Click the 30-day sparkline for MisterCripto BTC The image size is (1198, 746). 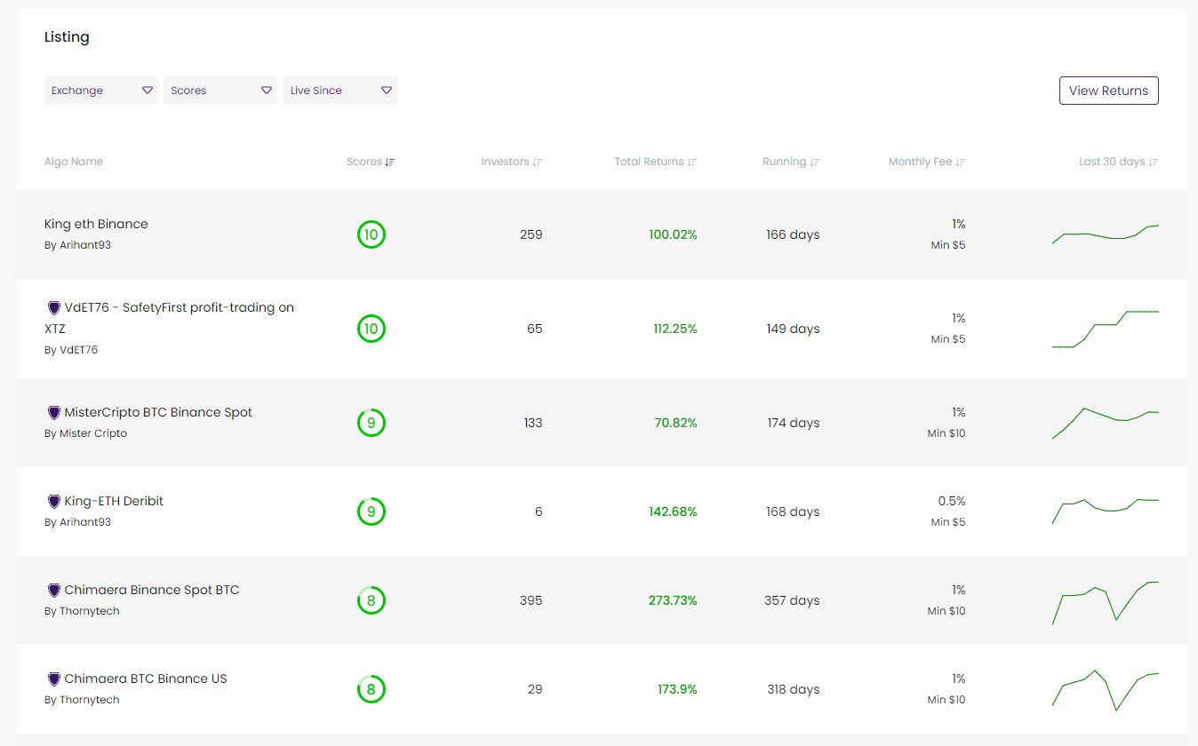coord(1106,423)
